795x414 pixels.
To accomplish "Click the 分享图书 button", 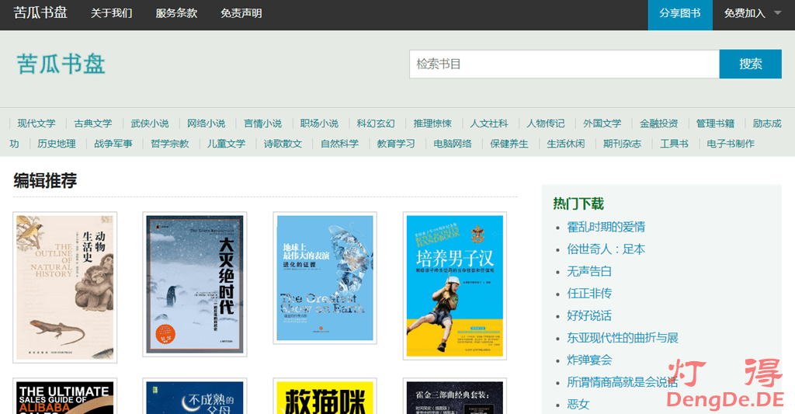I will 679,13.
